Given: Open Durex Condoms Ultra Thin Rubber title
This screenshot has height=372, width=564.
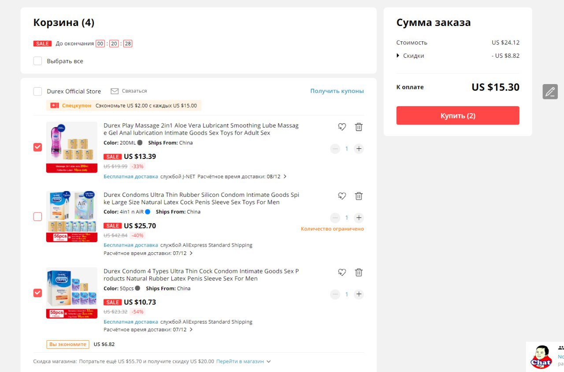Looking at the screenshot, I should [201, 199].
